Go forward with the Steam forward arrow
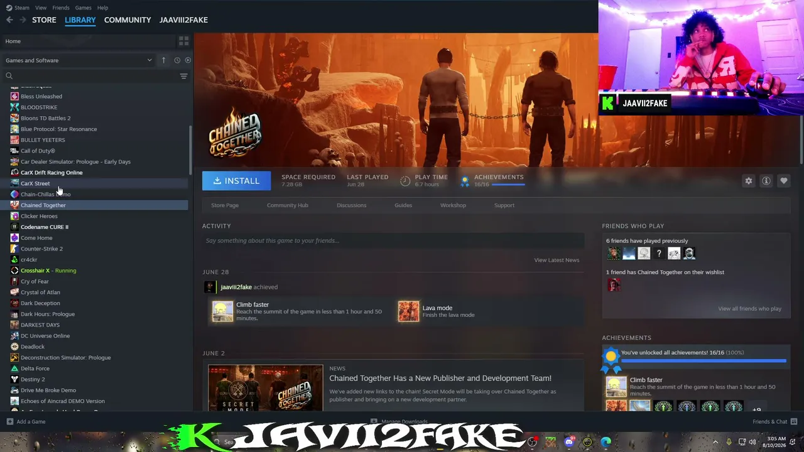Viewport: 804px width, 452px height. 23,20
